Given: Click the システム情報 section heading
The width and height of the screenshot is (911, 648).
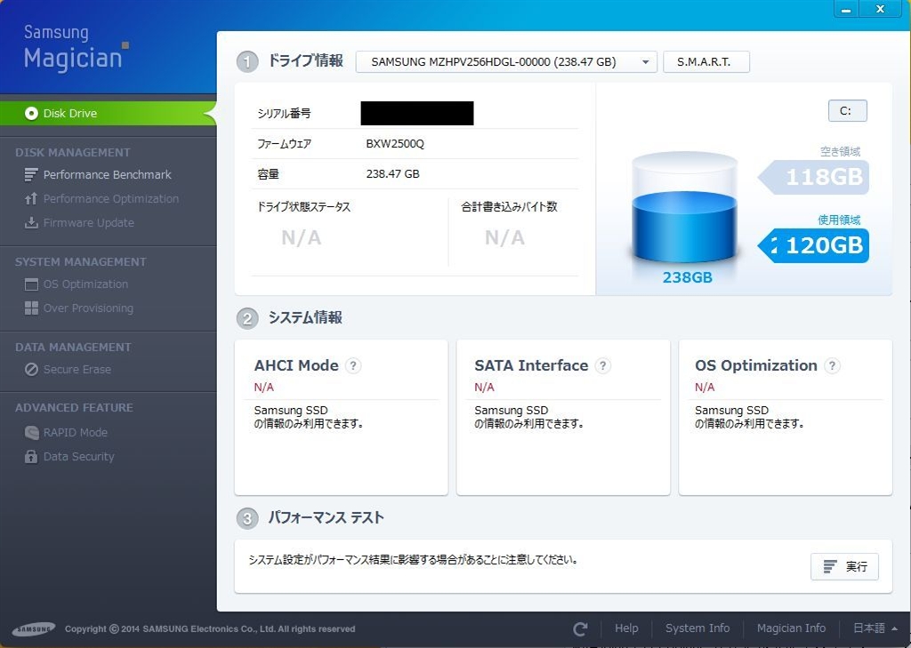Looking at the screenshot, I should pyautogui.click(x=305, y=317).
